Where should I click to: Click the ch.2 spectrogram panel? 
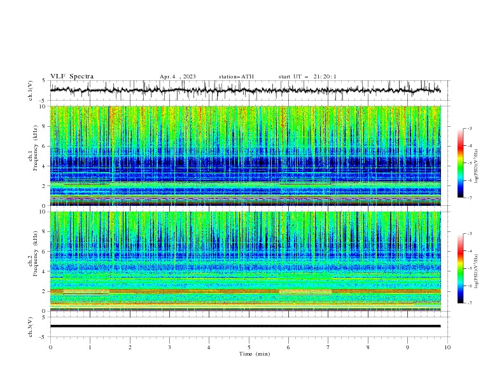[246, 261]
